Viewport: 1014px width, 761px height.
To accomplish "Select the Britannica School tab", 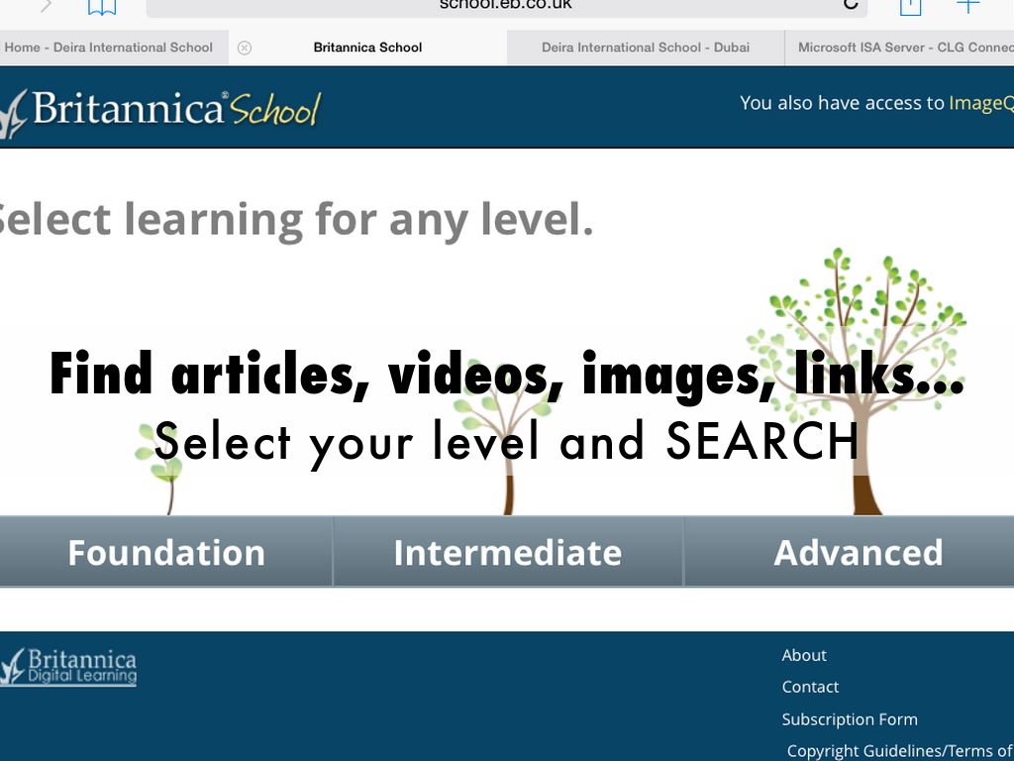I will (367, 48).
